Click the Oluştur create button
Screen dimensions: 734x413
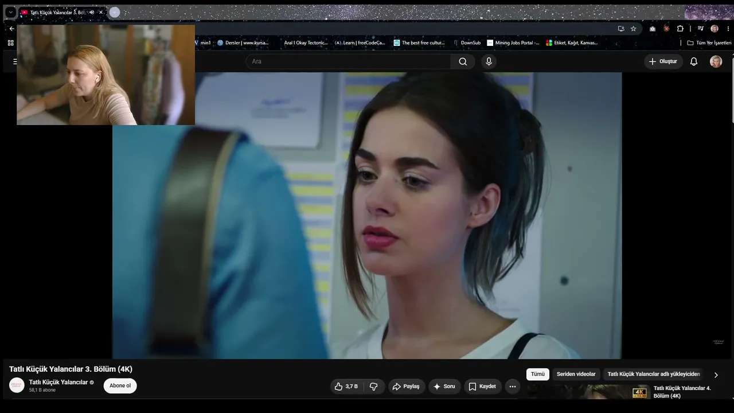(663, 61)
